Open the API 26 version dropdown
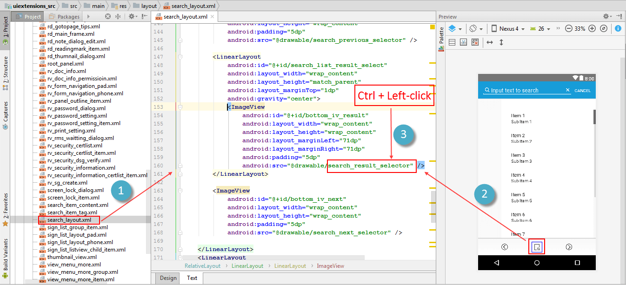Image resolution: width=626 pixels, height=285 pixels. [x=539, y=28]
